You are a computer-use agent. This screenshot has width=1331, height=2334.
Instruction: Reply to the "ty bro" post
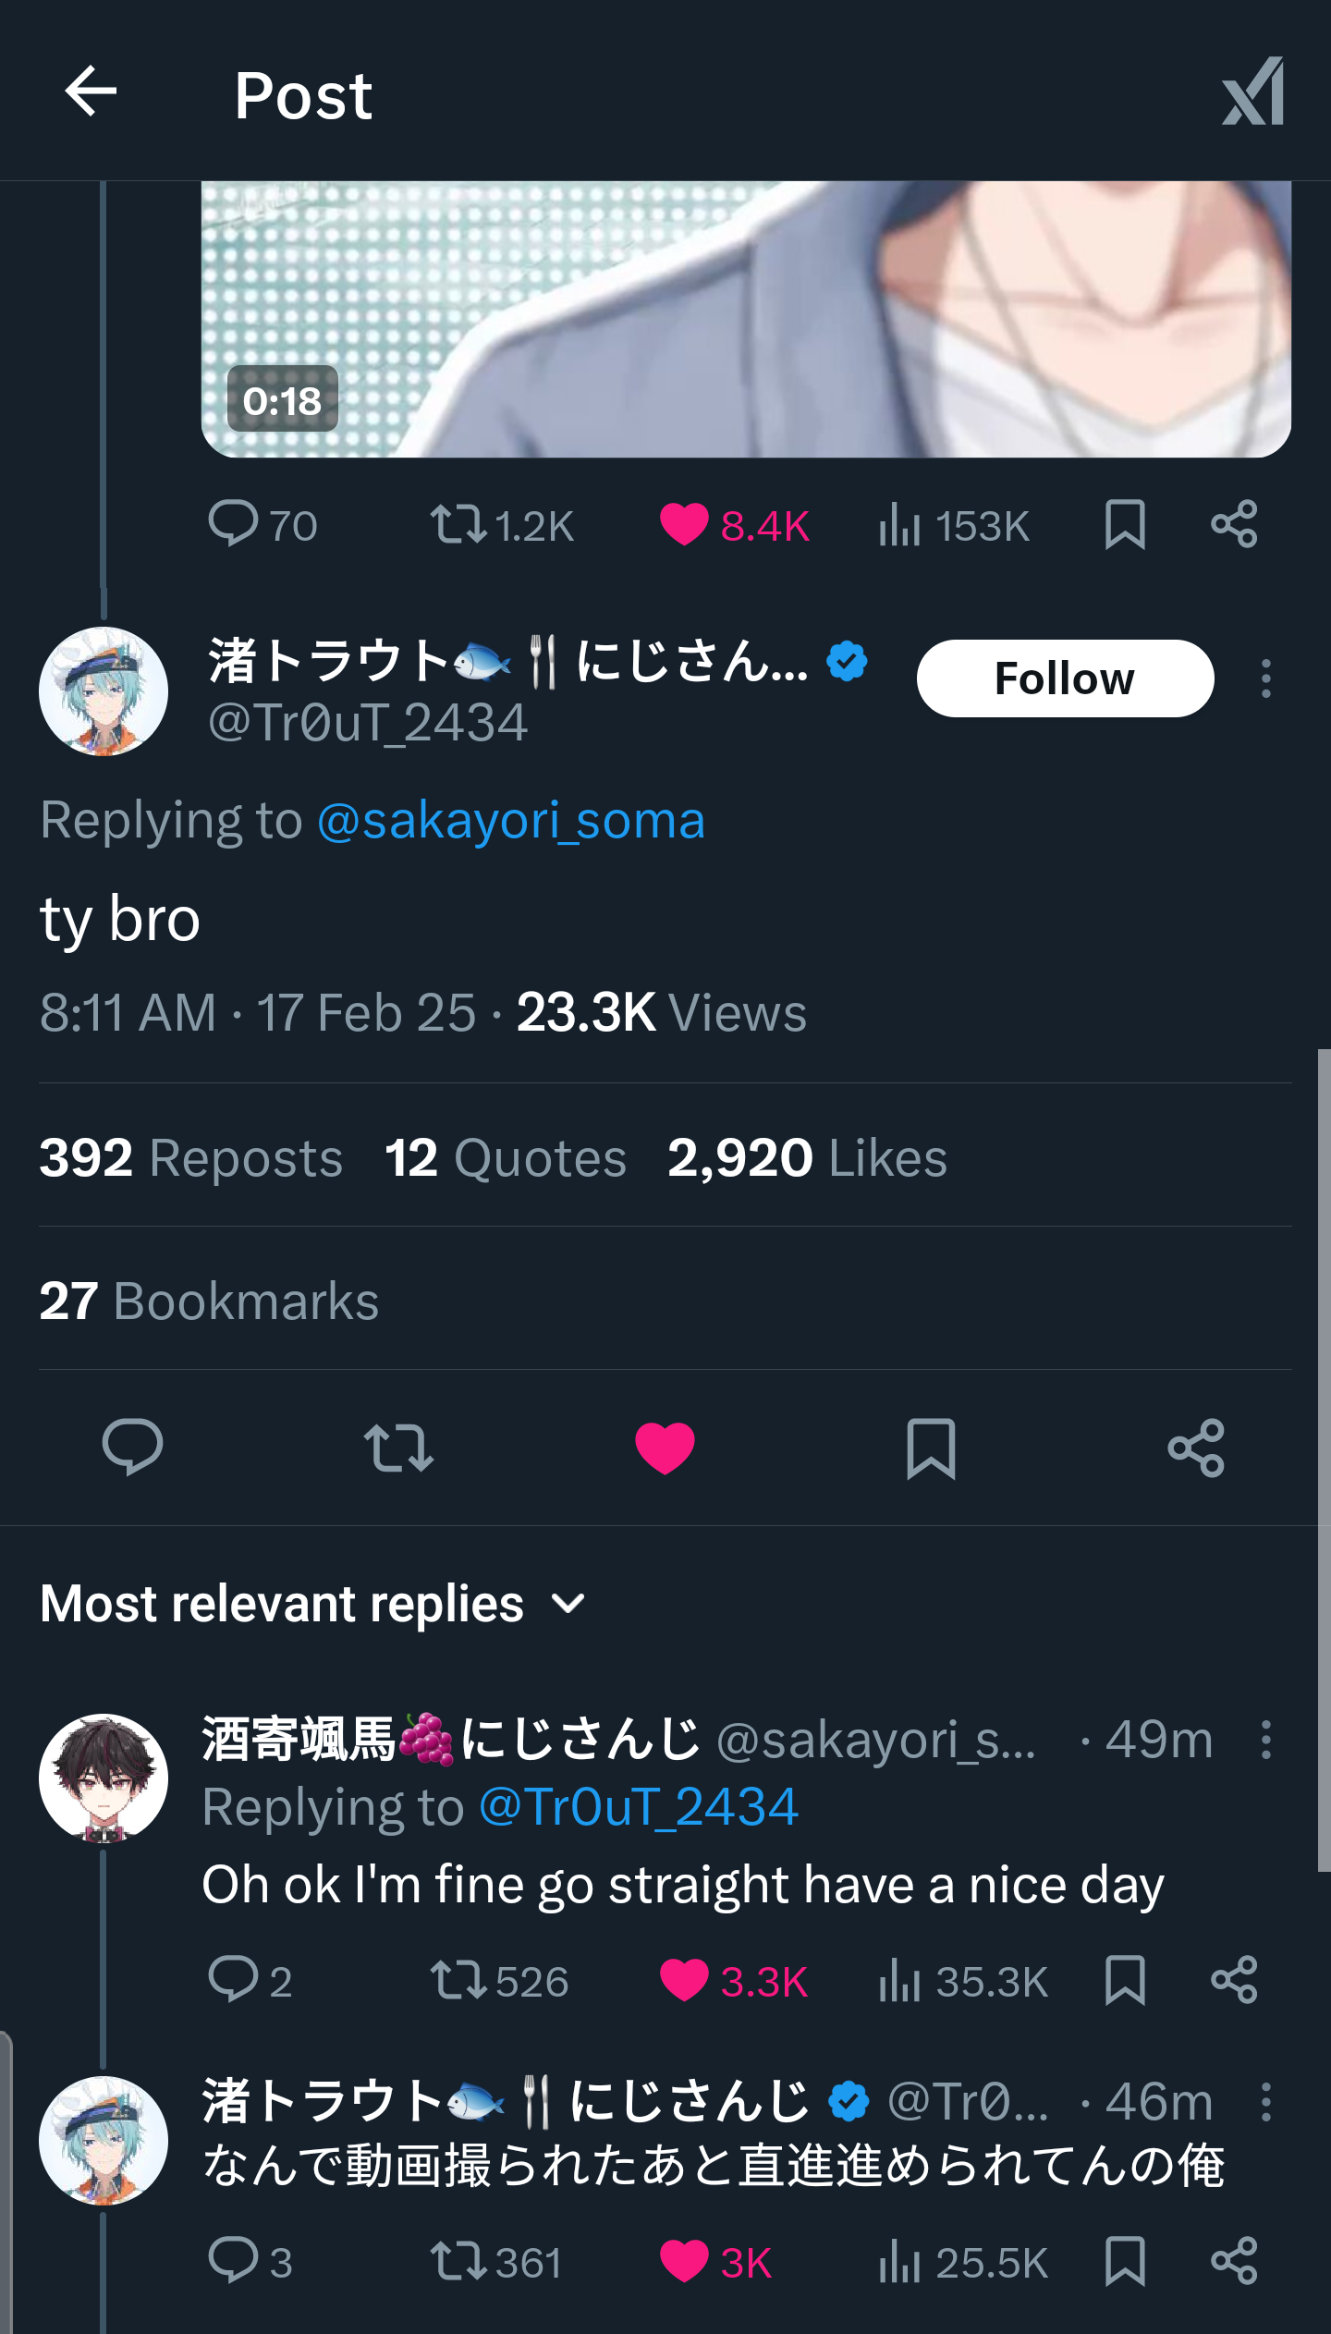click(x=132, y=1447)
